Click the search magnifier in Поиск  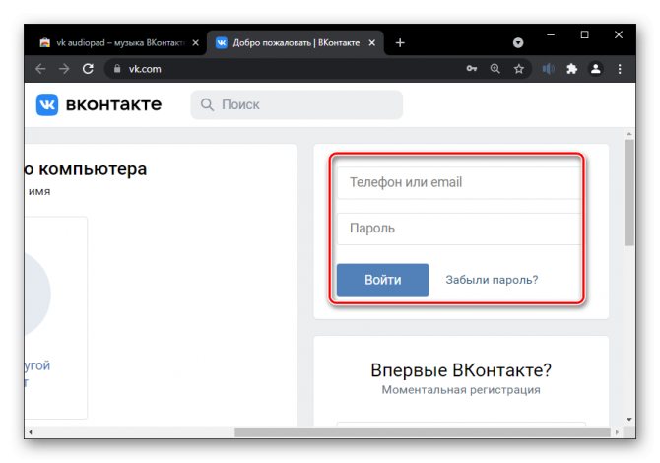click(x=207, y=104)
